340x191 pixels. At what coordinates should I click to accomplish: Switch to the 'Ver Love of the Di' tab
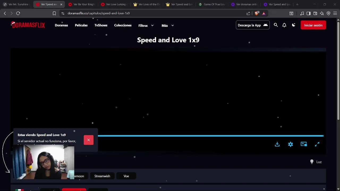(x=147, y=4)
